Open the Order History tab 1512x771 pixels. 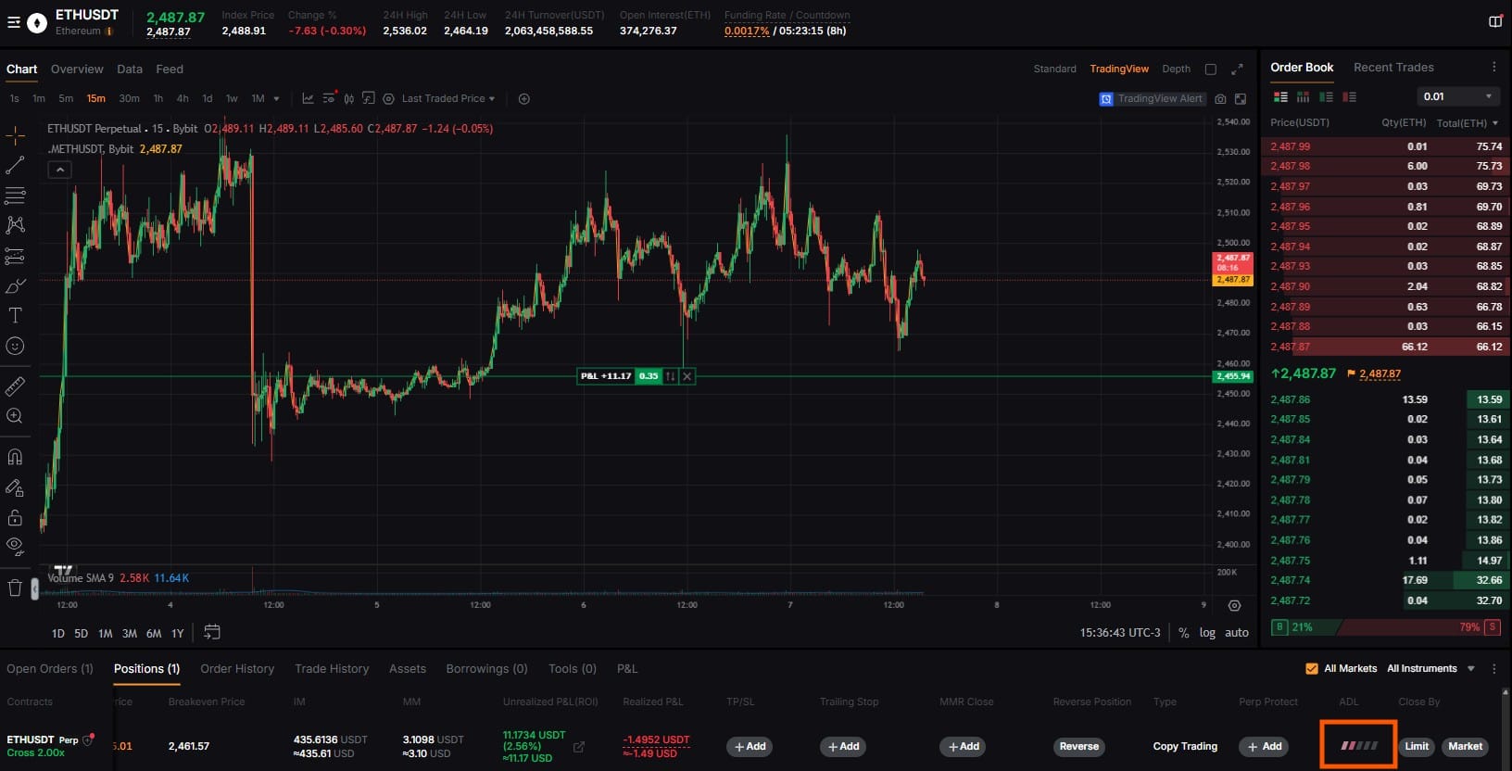237,669
